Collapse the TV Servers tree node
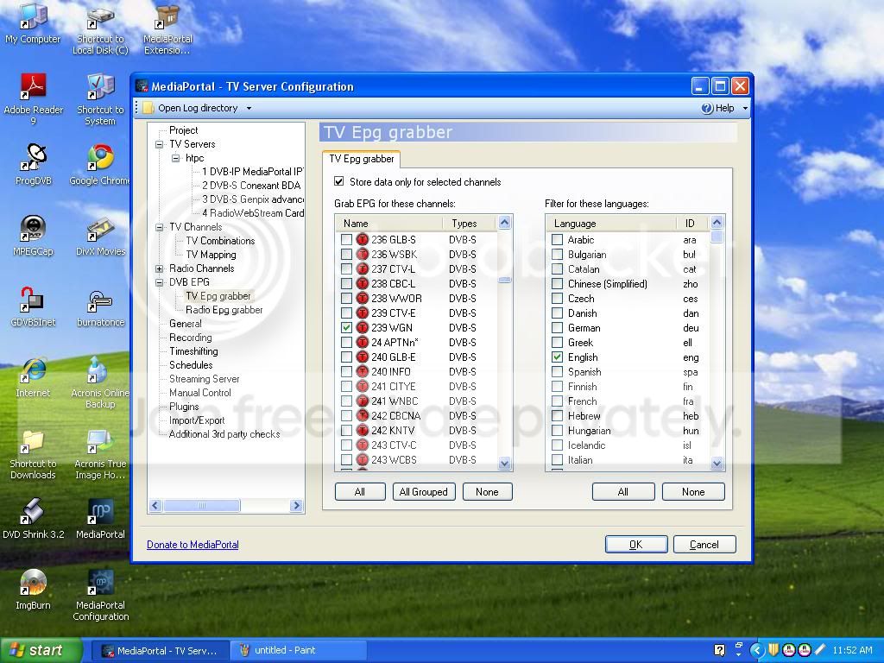The image size is (884, 663). pos(160,144)
